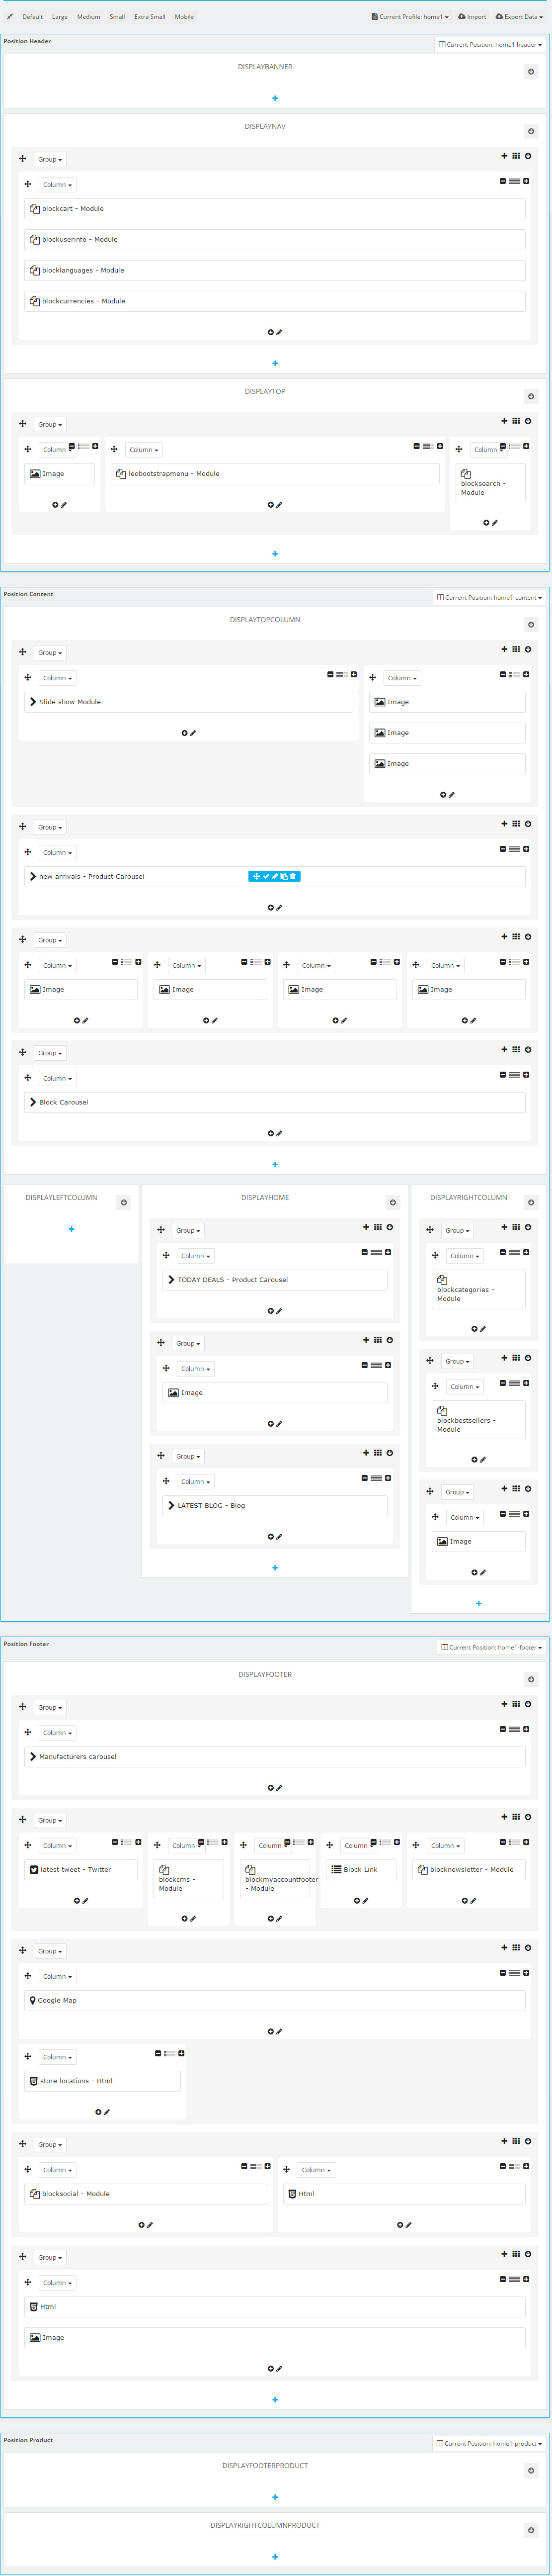Switch to Small view tab
Screen dimensions: 552x2576
(x=117, y=17)
